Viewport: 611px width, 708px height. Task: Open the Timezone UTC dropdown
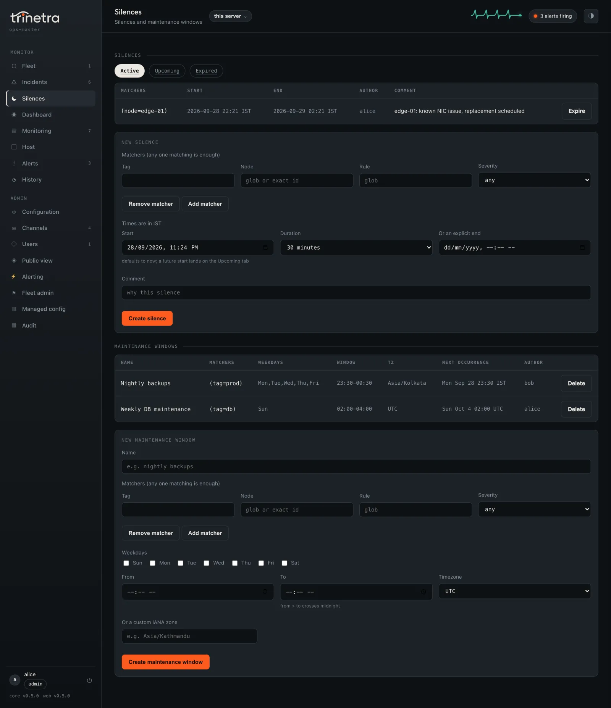(514, 591)
